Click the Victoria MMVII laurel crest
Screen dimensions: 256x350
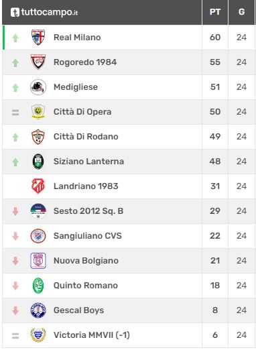pyautogui.click(x=38, y=335)
